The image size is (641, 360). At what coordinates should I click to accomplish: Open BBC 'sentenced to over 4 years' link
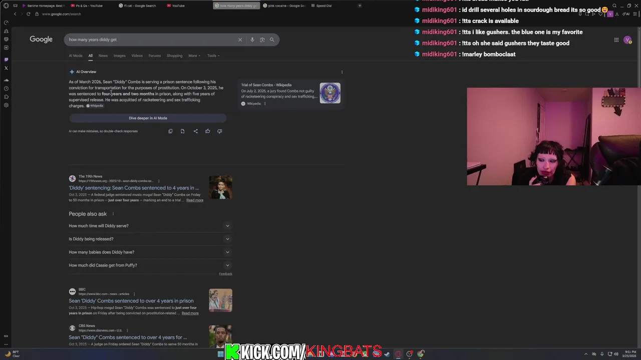tap(131, 301)
